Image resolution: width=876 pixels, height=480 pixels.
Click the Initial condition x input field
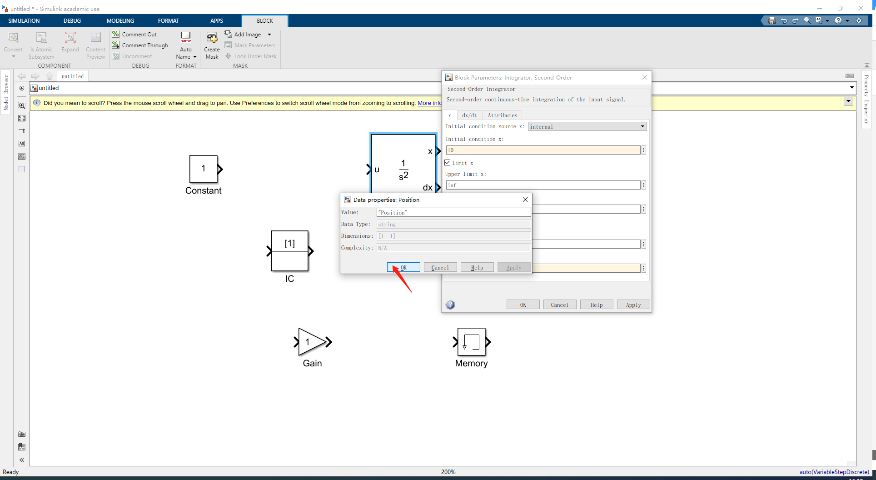pyautogui.click(x=543, y=150)
